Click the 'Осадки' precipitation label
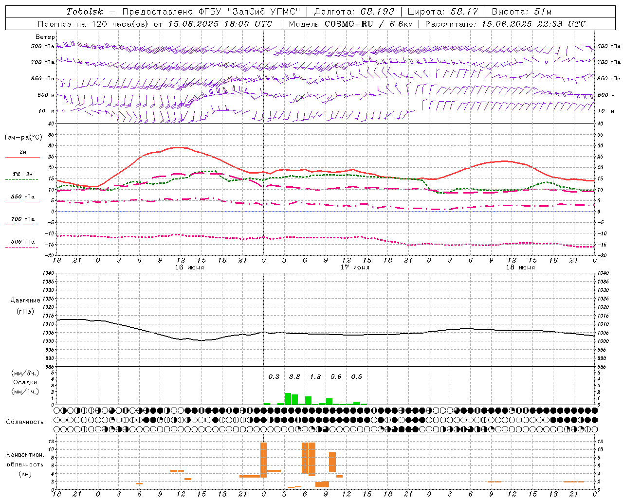 click(25, 382)
